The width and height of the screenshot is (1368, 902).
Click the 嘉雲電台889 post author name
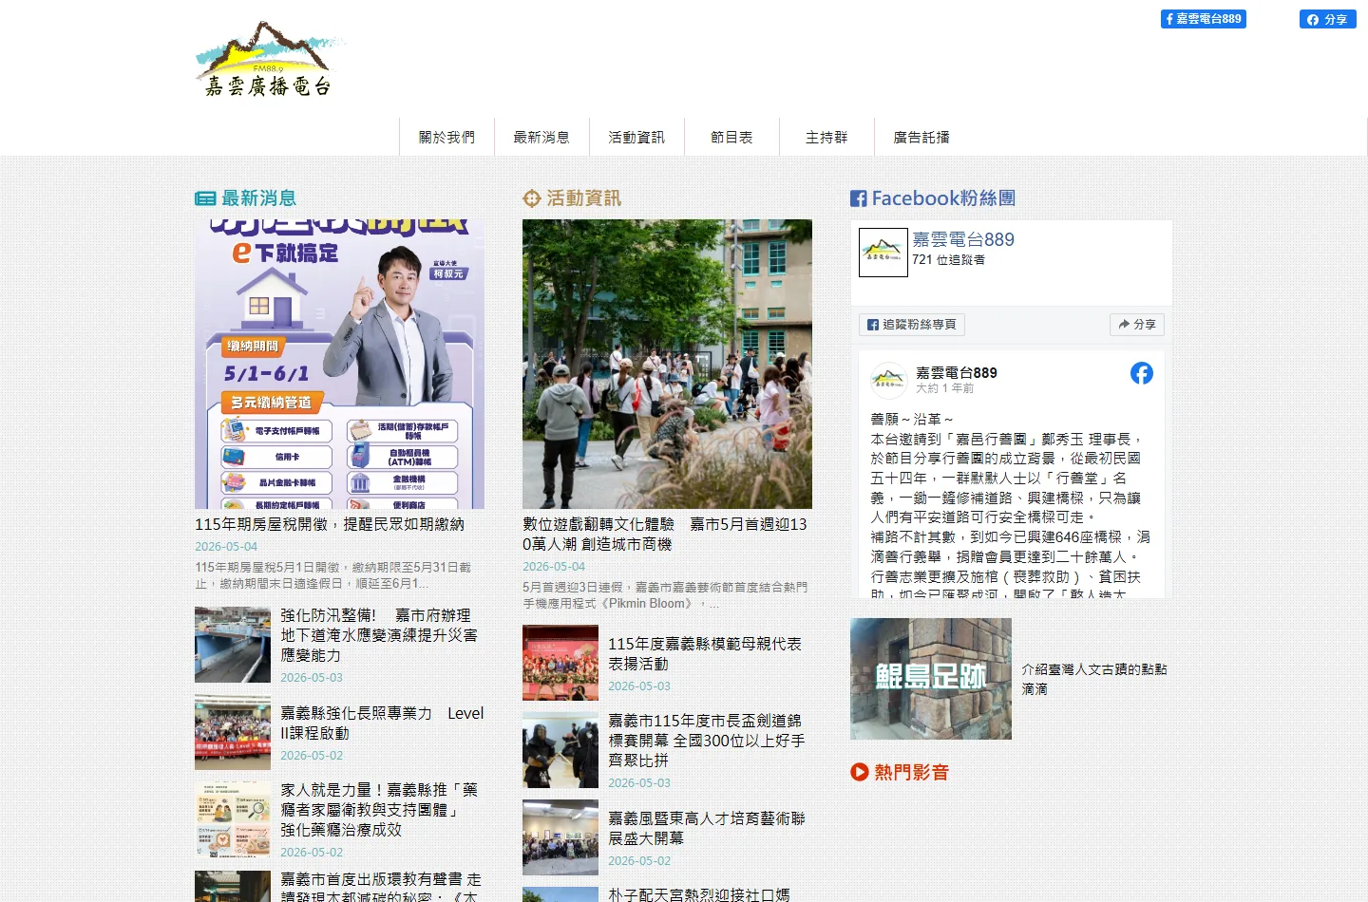957,372
